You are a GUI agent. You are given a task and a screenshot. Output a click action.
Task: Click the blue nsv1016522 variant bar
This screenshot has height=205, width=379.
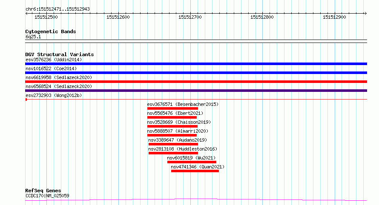196,73
